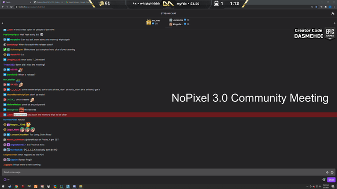Select Jonasckx in the gift leaderboard
Viewport: 337px width, 189px height.
(178, 20)
